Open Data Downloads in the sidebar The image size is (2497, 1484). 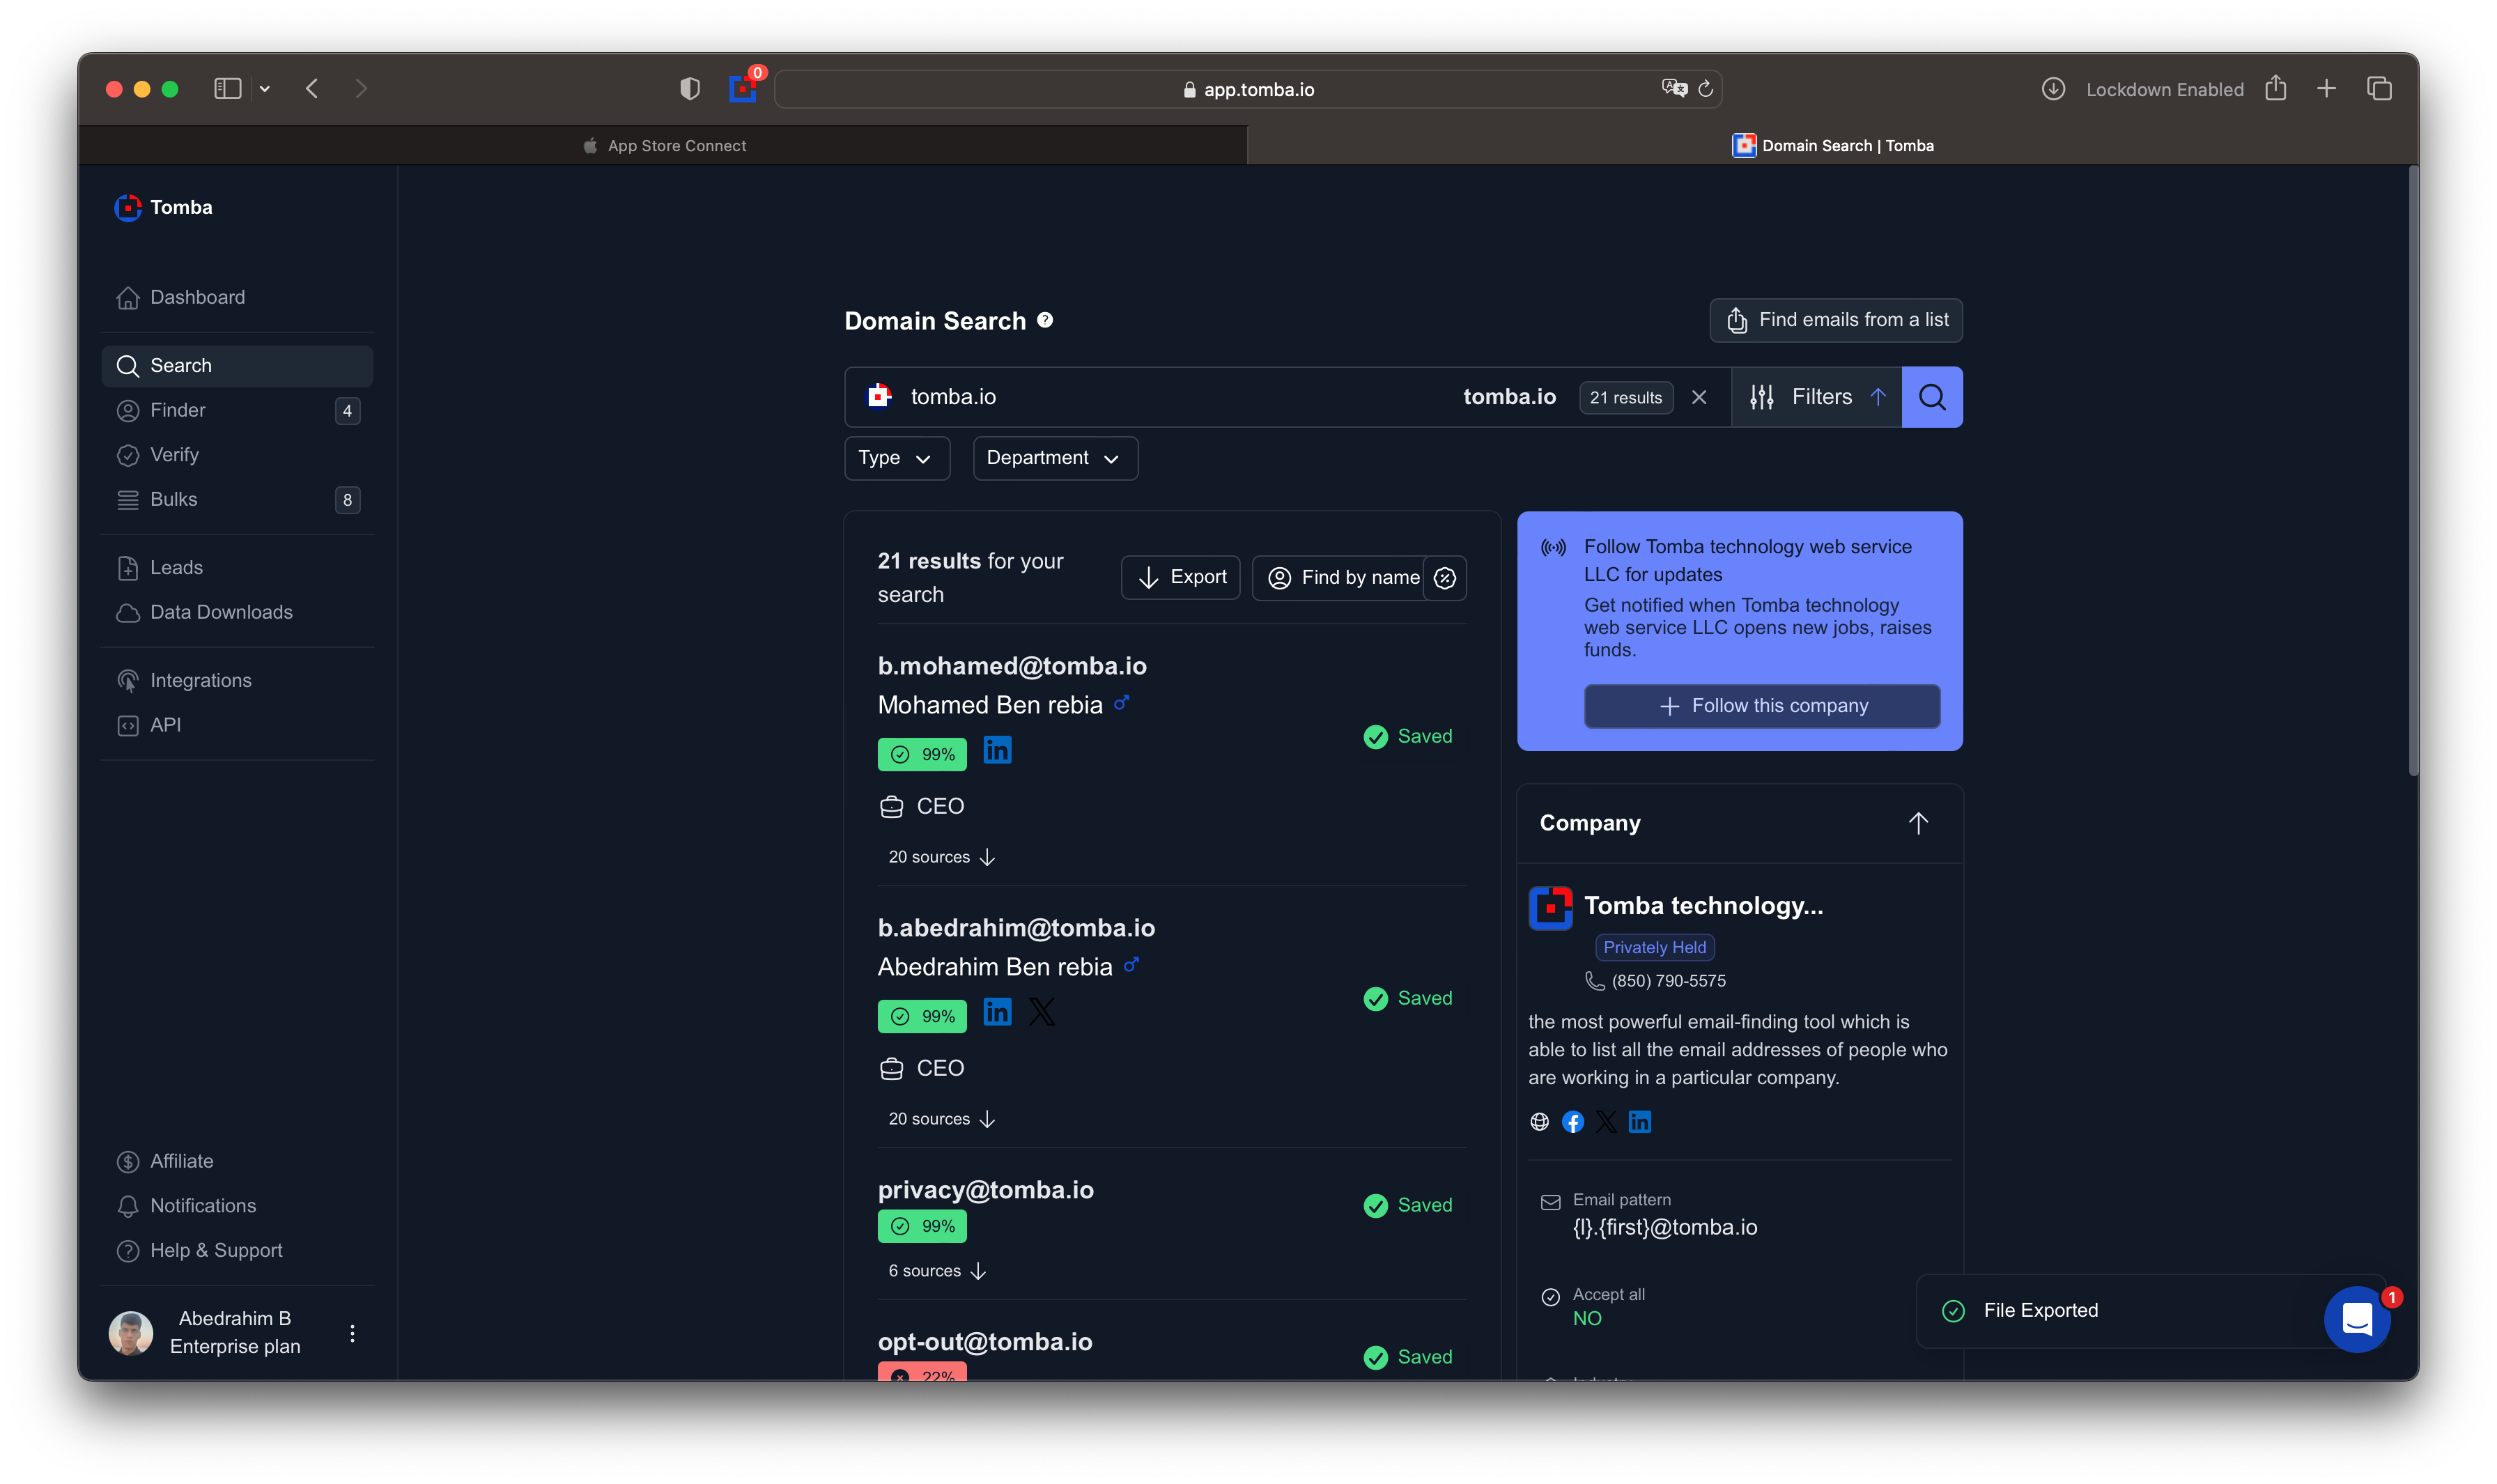237,612
